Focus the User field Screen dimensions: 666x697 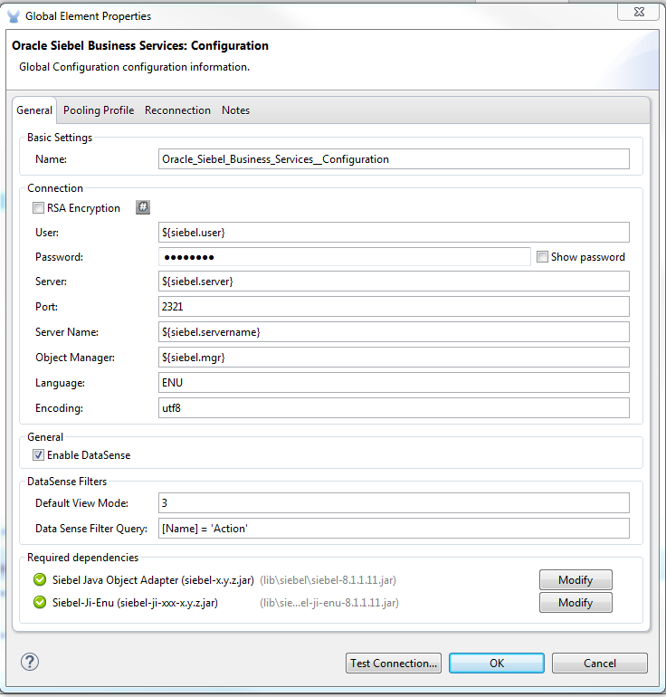[x=394, y=232]
